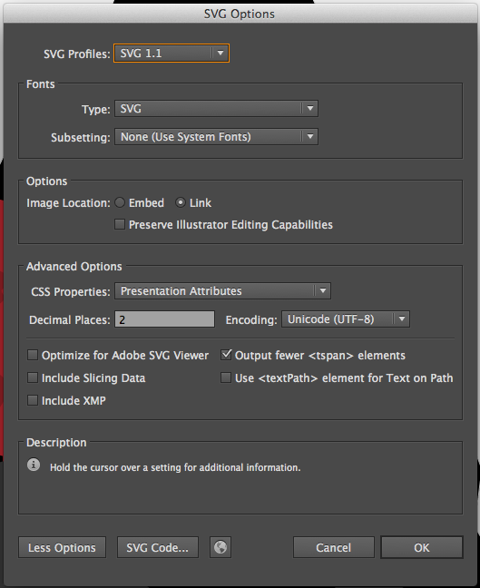This screenshot has height=588, width=480.
Task: Click the 'Type:' label in Fonts
Action: [96, 109]
